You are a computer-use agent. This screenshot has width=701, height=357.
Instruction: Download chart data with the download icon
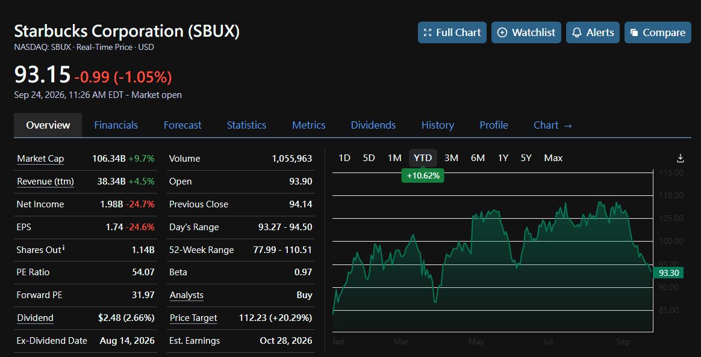click(680, 158)
